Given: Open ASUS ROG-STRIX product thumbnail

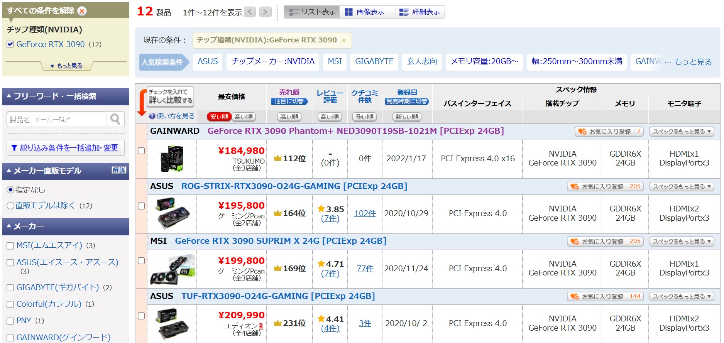Looking at the screenshot, I should pos(172,213).
